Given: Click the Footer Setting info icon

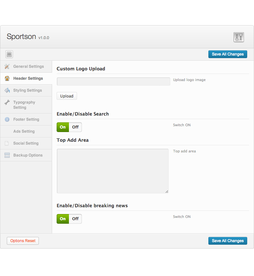Looking at the screenshot, I should pos(7,119).
